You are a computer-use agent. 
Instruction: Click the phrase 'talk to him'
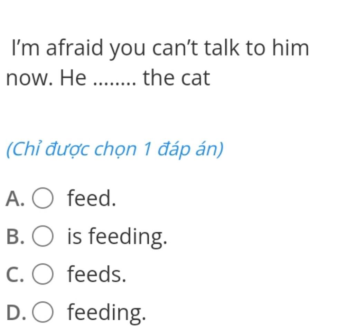pos(257,47)
